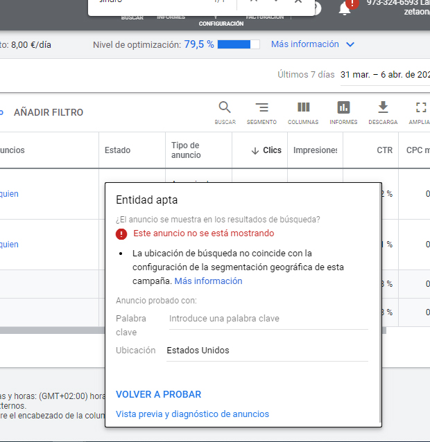Click the Estado column header
Screen dimensions: 430x442
[x=117, y=150]
